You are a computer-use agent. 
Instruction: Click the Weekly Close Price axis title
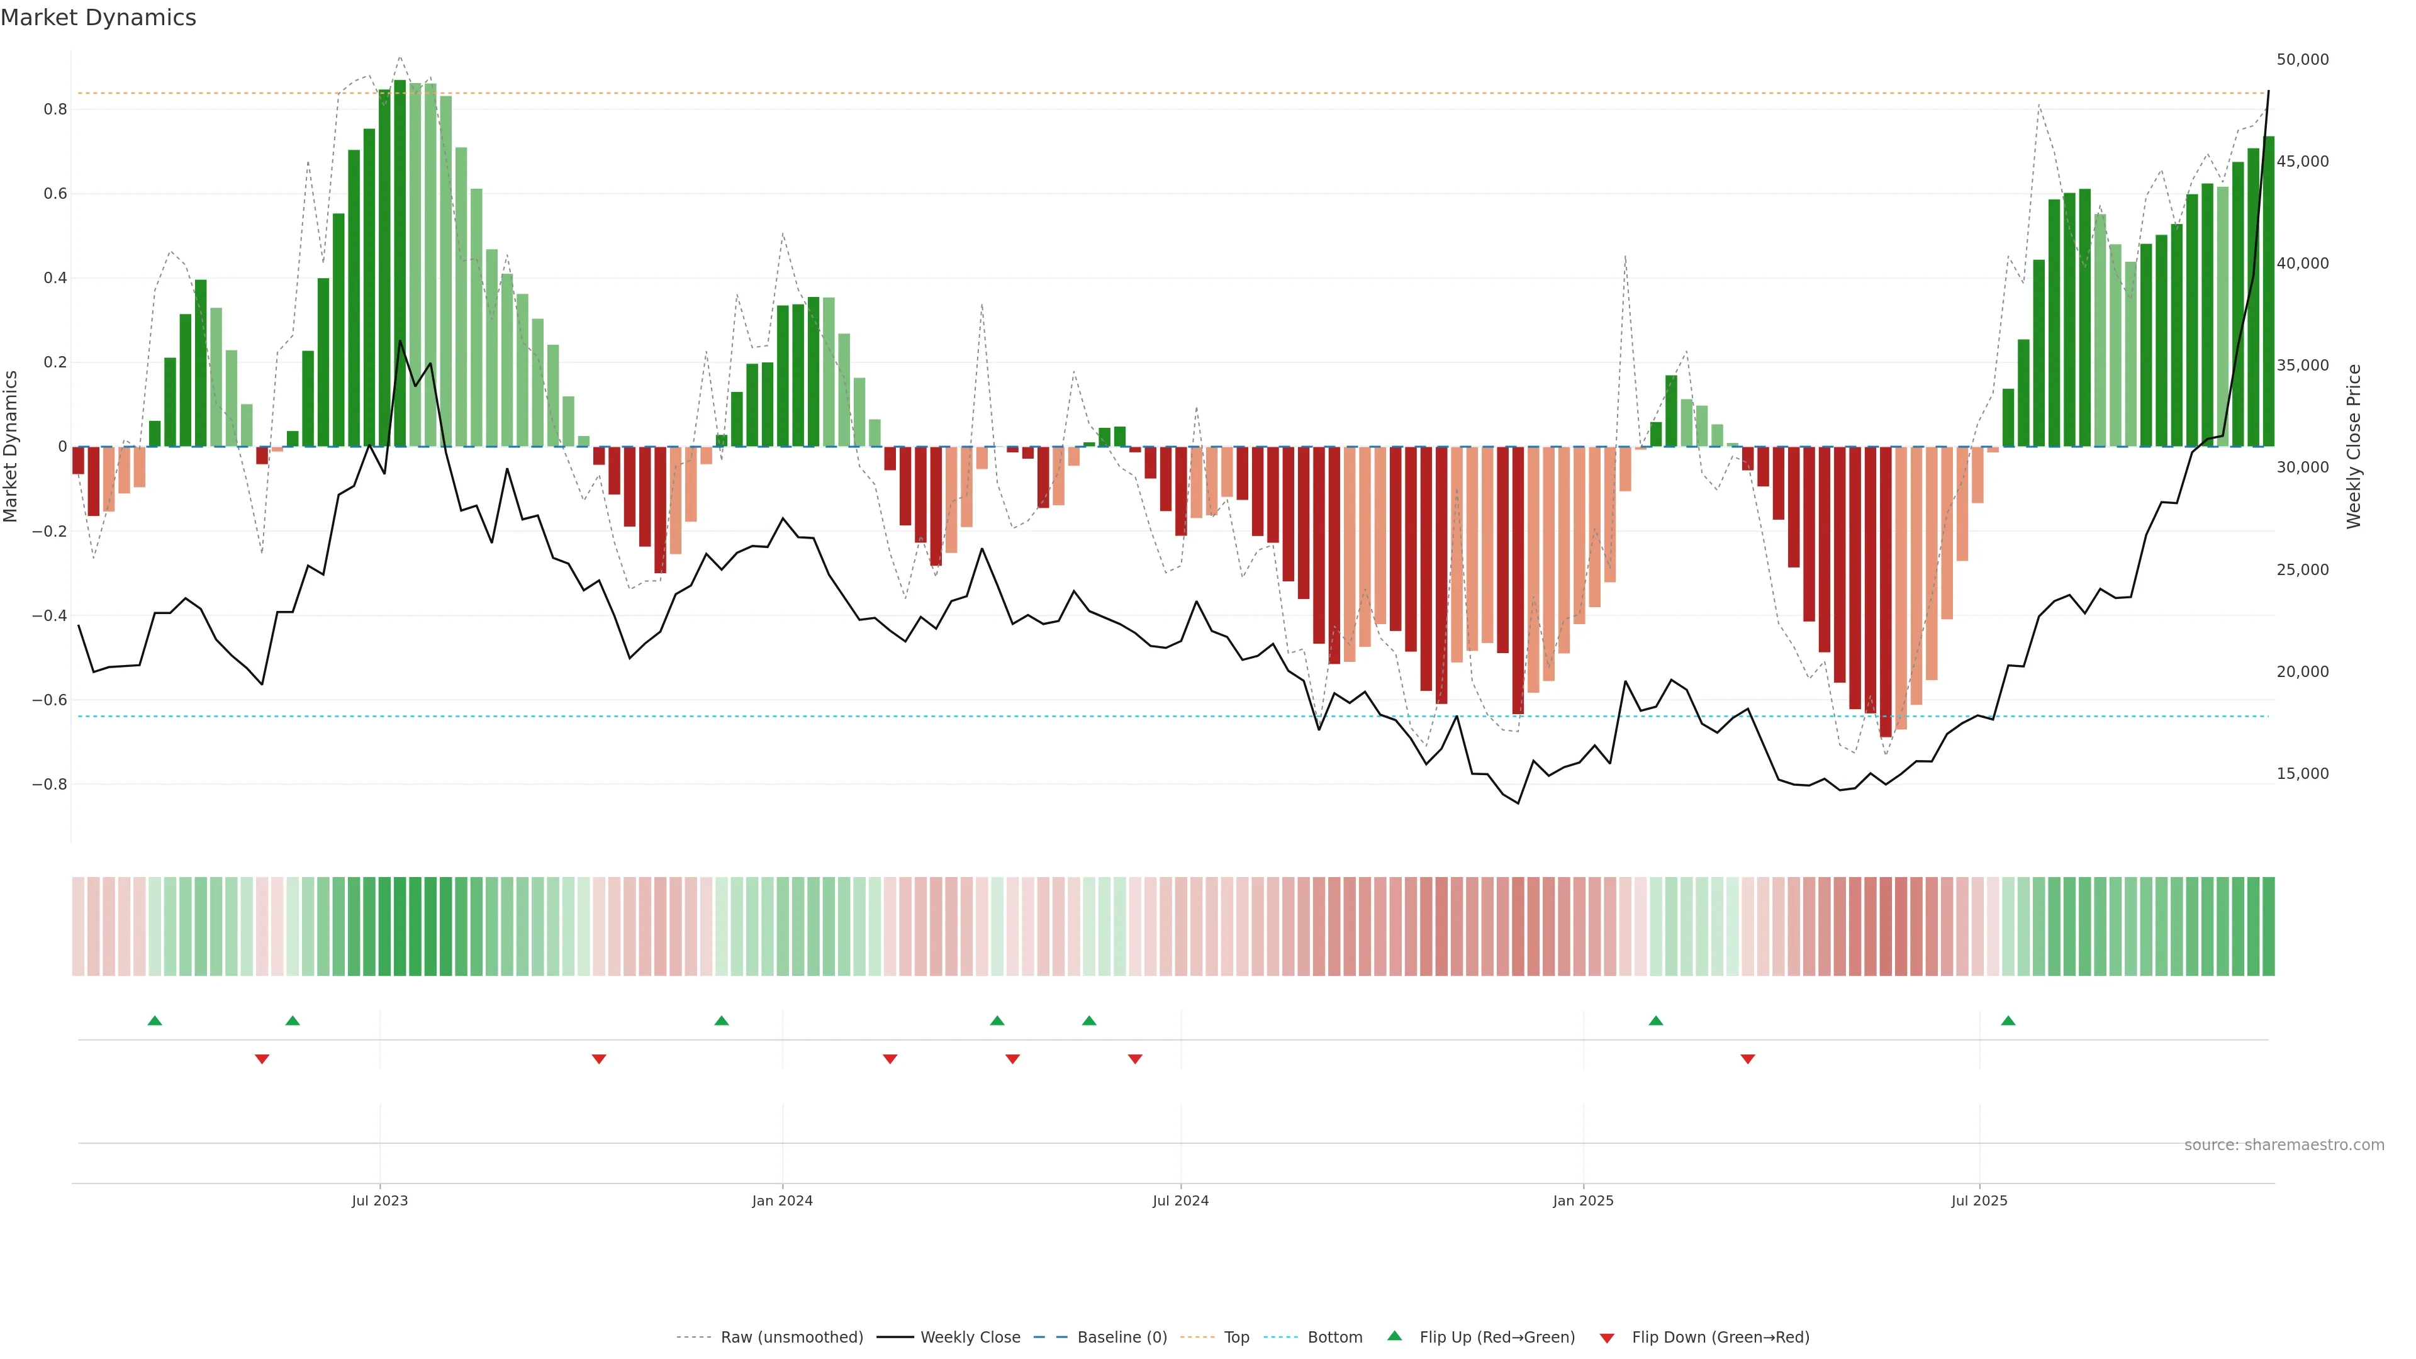click(x=2353, y=447)
